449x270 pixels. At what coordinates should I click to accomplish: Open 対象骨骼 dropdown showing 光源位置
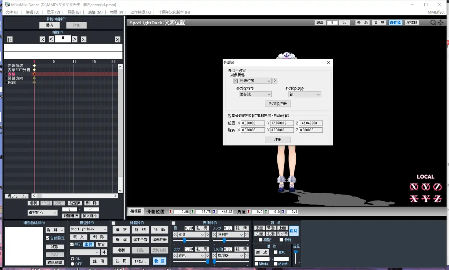pos(255,81)
